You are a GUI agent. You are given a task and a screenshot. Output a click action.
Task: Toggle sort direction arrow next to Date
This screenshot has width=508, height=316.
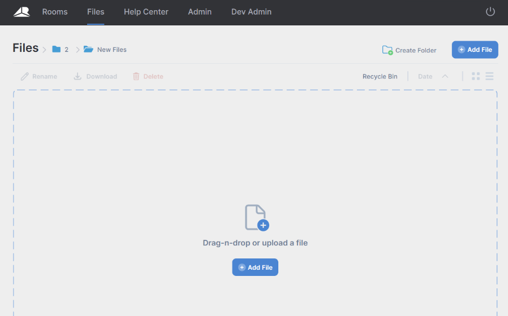coord(445,76)
